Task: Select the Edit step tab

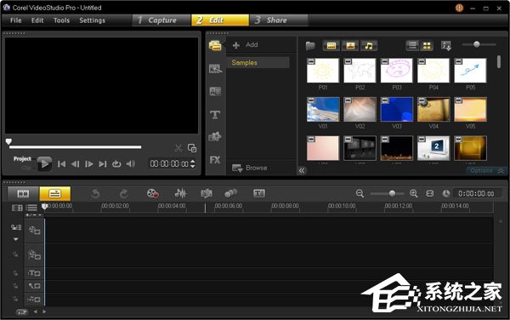Action: click(x=220, y=20)
